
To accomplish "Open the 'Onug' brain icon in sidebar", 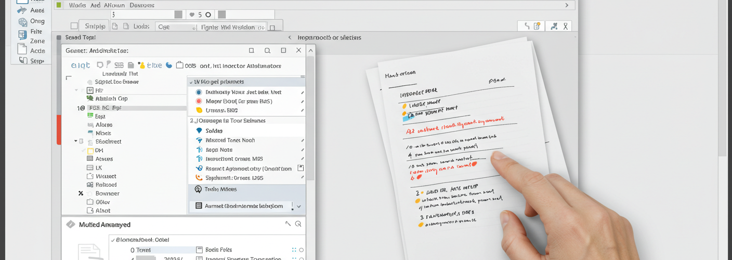I will pyautogui.click(x=22, y=22).
